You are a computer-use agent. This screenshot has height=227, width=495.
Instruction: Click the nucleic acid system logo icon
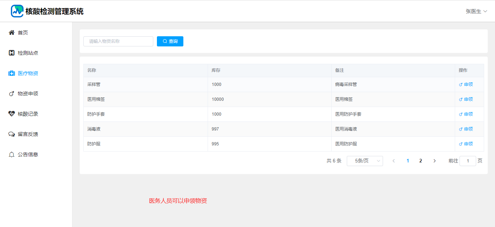17,11
